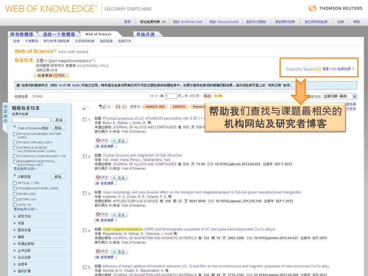Image resolution: width=368 pixels, height=276 pixels.
Task: Click the Thomson Reuters logo
Action: 335,9
